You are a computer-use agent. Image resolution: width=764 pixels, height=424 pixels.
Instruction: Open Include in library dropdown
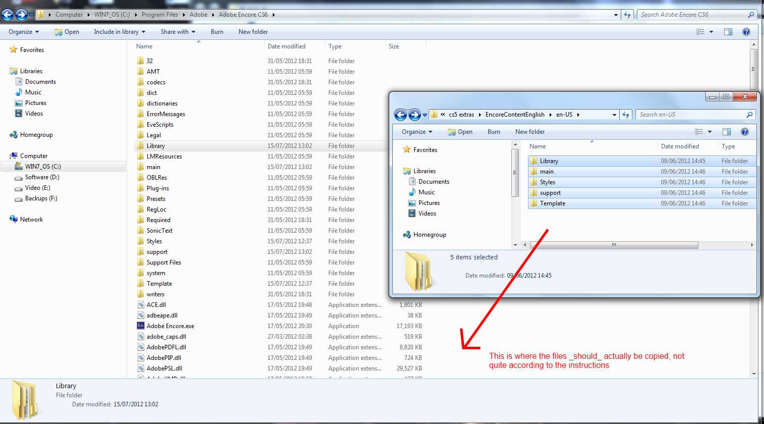pos(120,32)
